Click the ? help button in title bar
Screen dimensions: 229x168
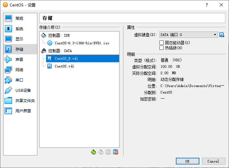207,5
